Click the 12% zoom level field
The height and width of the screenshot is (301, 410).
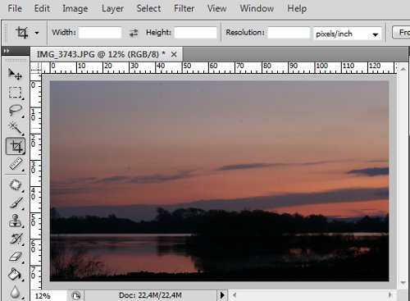(x=48, y=296)
